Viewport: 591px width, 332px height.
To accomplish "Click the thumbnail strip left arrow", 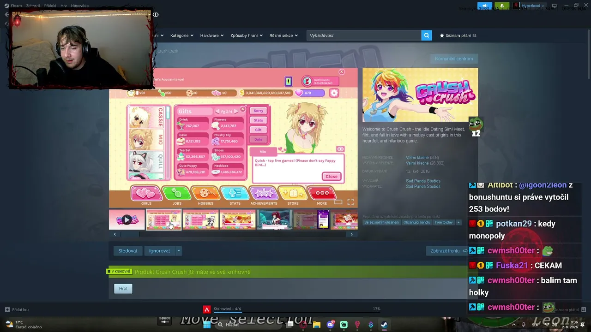I will tap(115, 234).
